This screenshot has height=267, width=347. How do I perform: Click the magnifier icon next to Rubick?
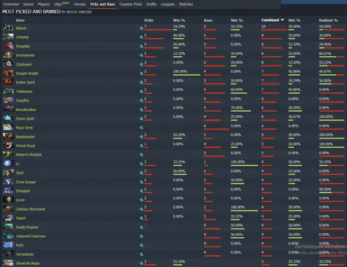pos(142,28)
